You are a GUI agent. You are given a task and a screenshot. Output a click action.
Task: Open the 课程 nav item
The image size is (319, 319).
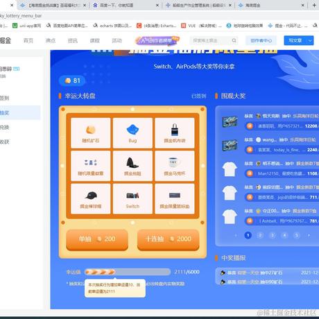95,41
